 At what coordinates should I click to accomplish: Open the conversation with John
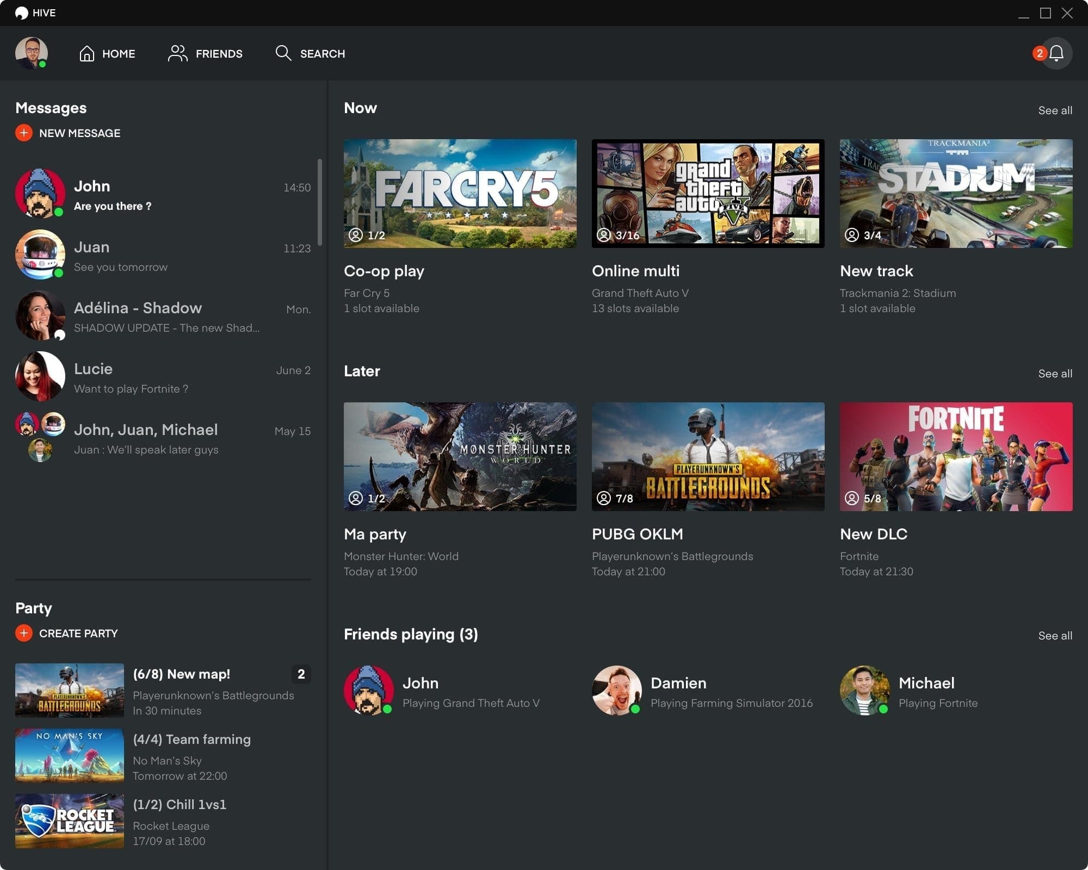pos(163,195)
